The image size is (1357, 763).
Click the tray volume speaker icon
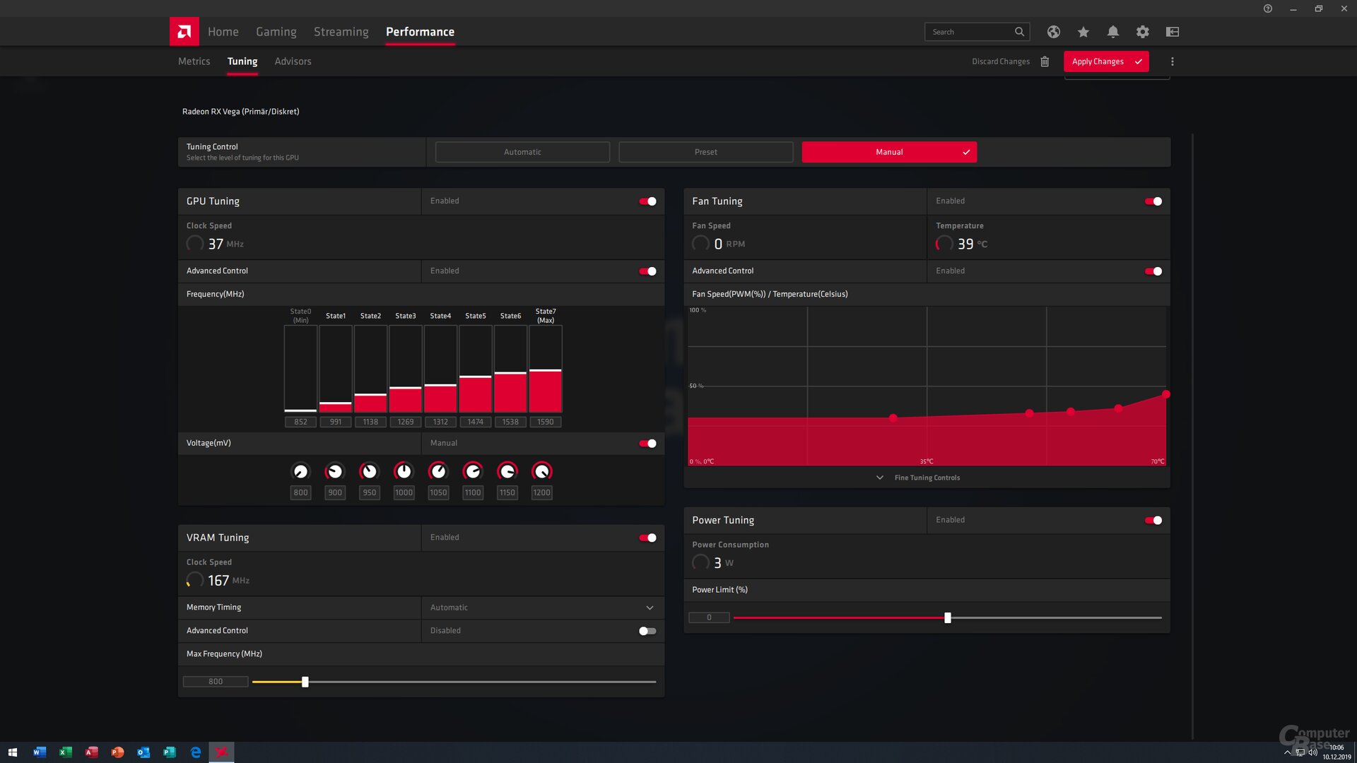click(1313, 752)
